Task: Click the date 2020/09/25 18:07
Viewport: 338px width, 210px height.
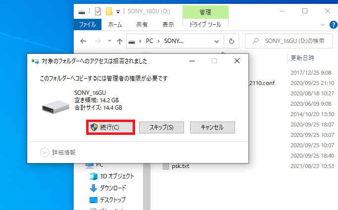Action: [312, 125]
